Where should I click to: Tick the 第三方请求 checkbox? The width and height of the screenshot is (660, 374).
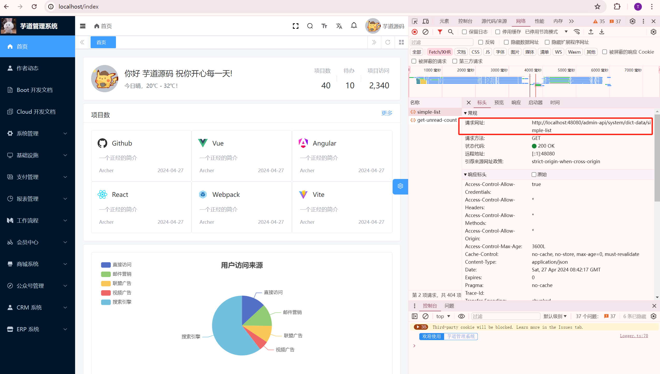[x=455, y=61]
